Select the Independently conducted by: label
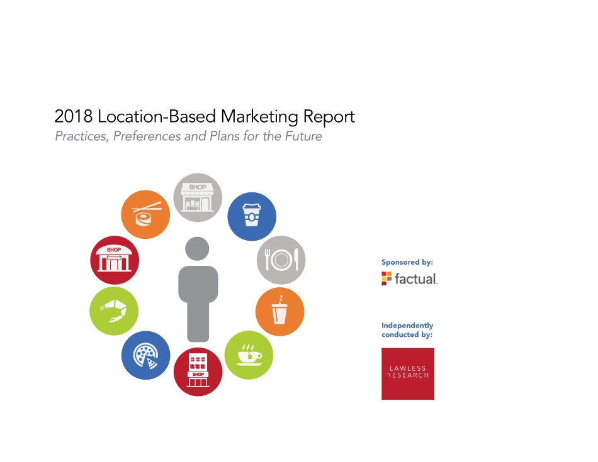This screenshot has height=462, width=598. [x=407, y=329]
